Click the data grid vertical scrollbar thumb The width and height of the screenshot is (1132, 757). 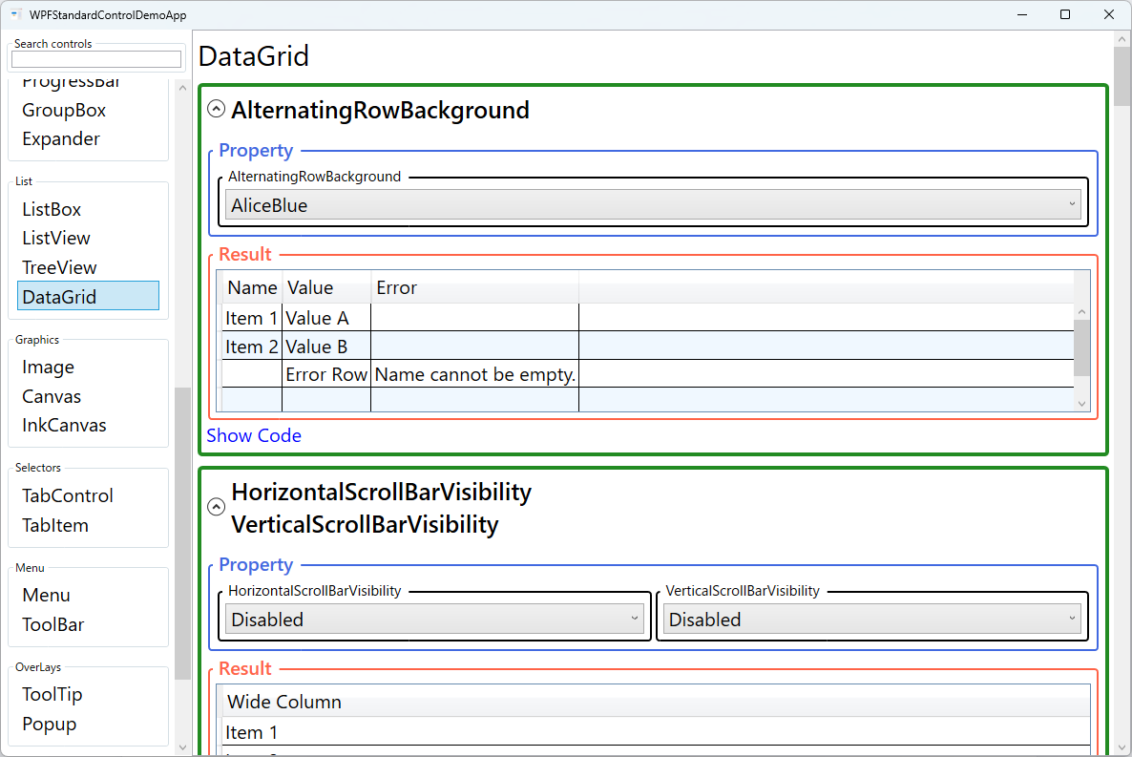pyautogui.click(x=1081, y=347)
